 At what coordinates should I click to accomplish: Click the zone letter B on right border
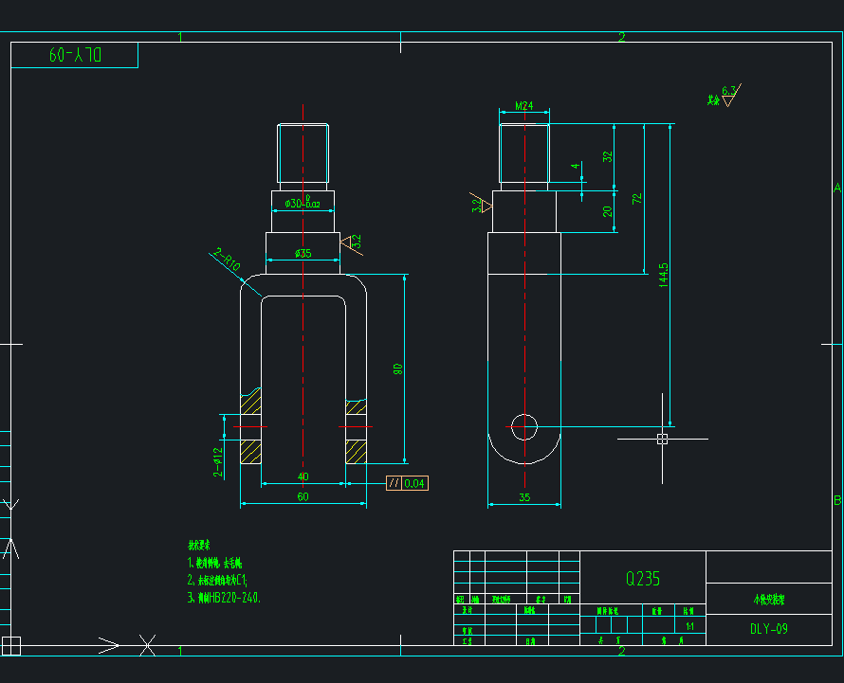(837, 499)
